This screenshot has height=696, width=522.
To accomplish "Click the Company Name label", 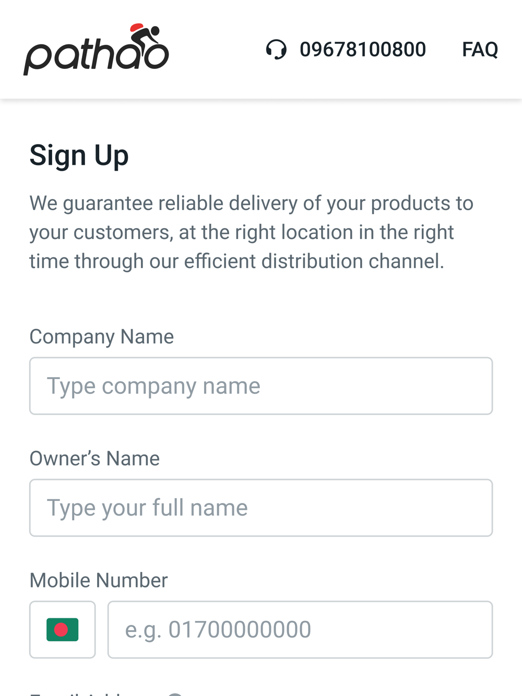I will click(101, 337).
